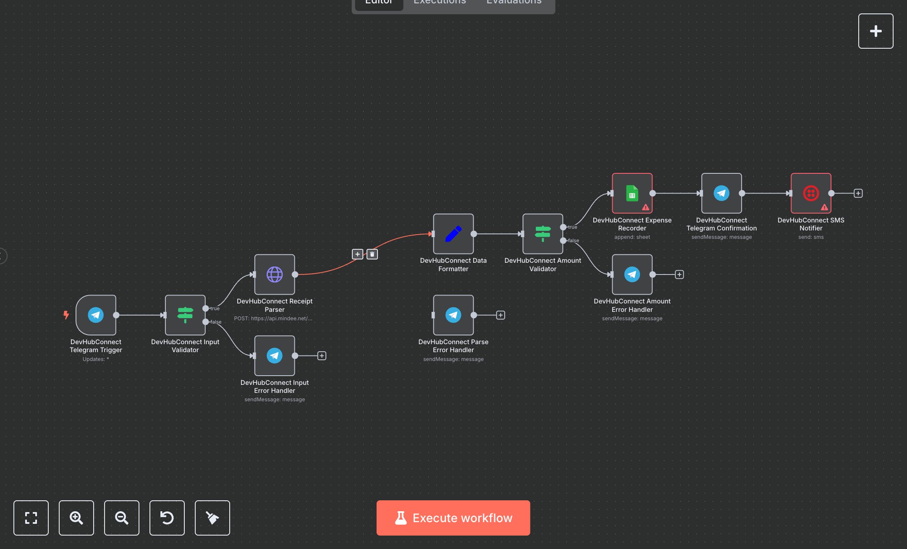Click the DevHubConnect Telegram Trigger node
Image resolution: width=907 pixels, height=549 pixels.
point(96,315)
